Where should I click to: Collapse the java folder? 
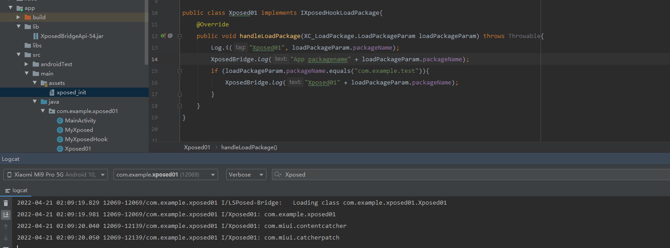(x=34, y=102)
